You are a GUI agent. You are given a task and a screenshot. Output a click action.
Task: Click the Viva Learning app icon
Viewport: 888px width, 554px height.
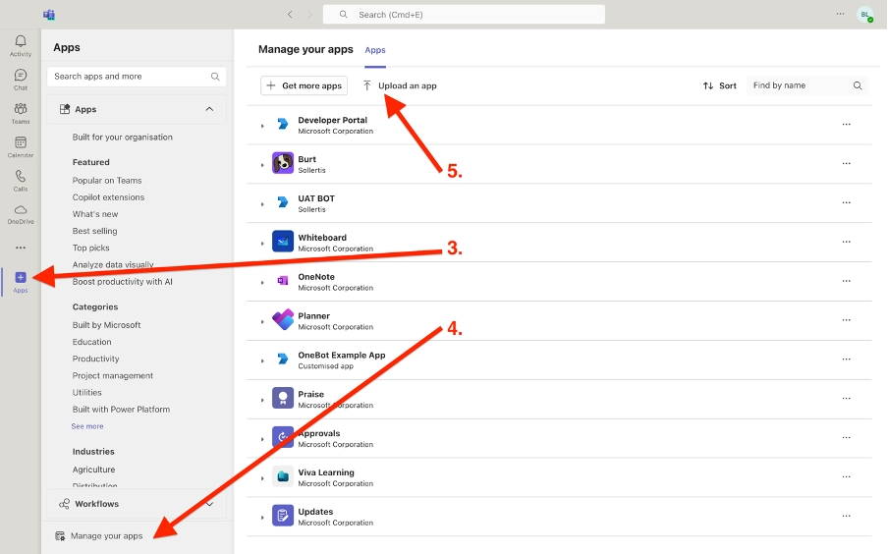click(283, 476)
